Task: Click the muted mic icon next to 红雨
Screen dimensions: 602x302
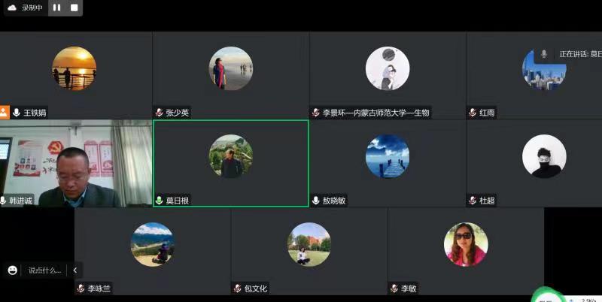Action: 473,113
